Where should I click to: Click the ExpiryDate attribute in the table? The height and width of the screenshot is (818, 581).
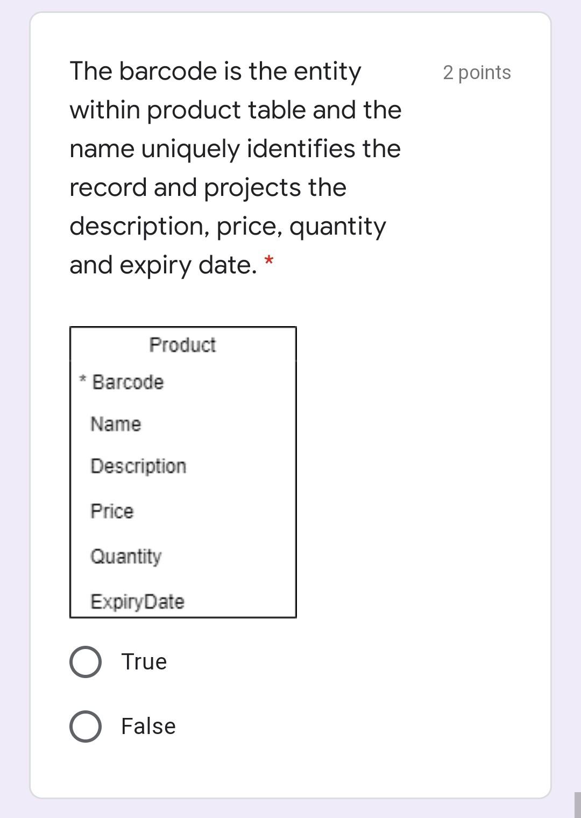point(137,602)
